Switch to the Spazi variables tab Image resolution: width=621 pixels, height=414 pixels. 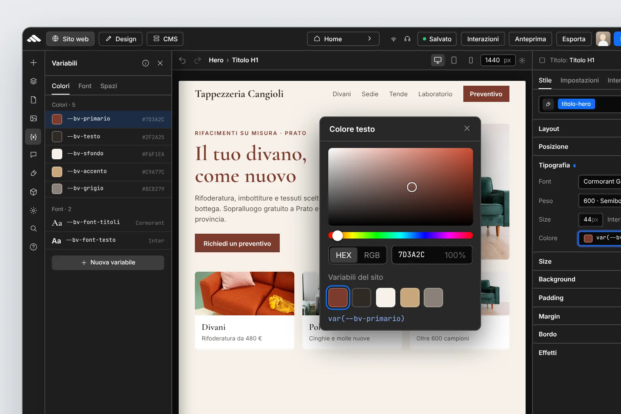click(109, 86)
